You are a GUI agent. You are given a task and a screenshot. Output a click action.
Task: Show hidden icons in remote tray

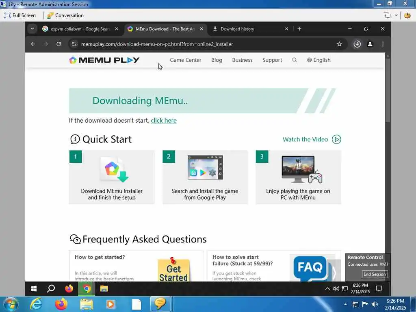coord(327,289)
